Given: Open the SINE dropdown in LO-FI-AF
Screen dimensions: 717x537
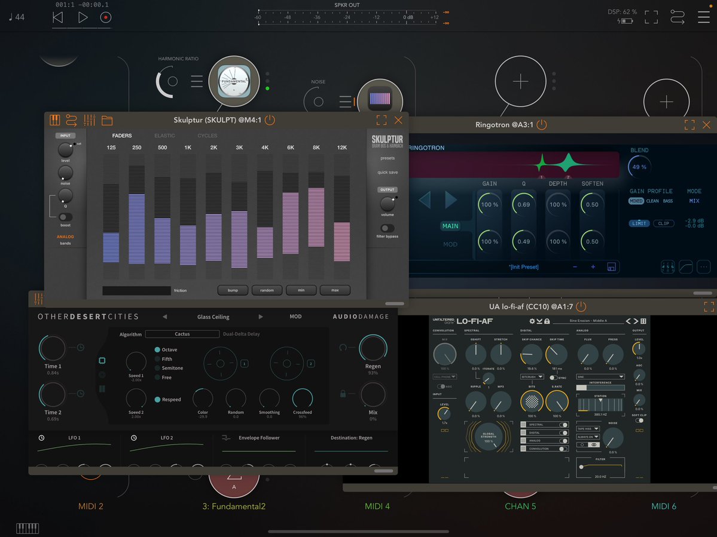Looking at the screenshot, I should pos(600,377).
